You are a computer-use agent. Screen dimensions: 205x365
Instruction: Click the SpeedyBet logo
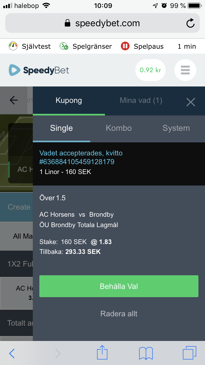(39, 70)
